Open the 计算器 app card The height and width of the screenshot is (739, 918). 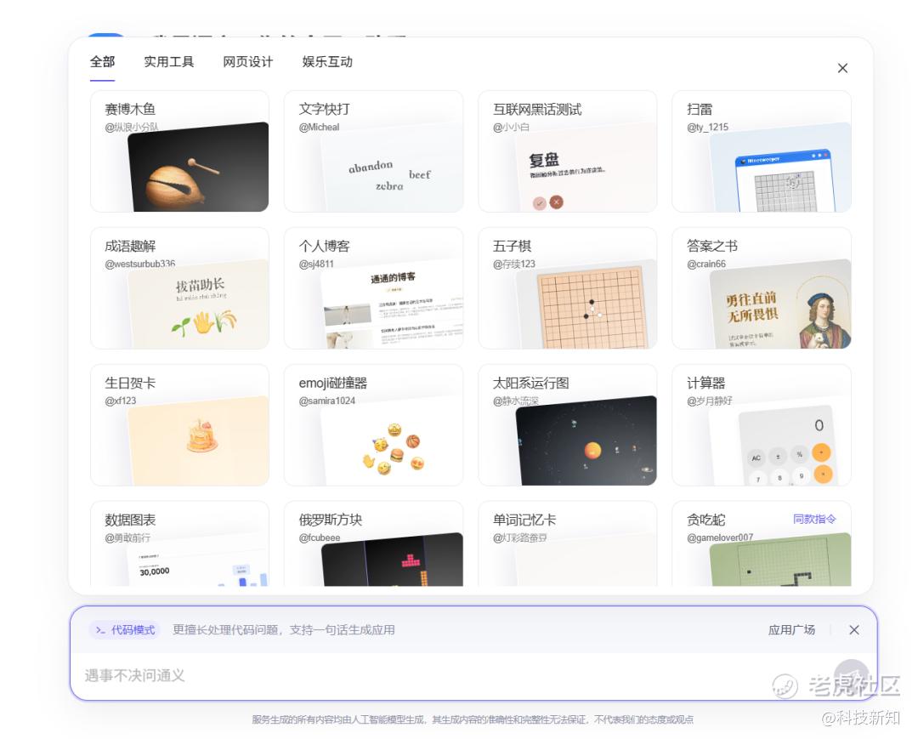[762, 425]
